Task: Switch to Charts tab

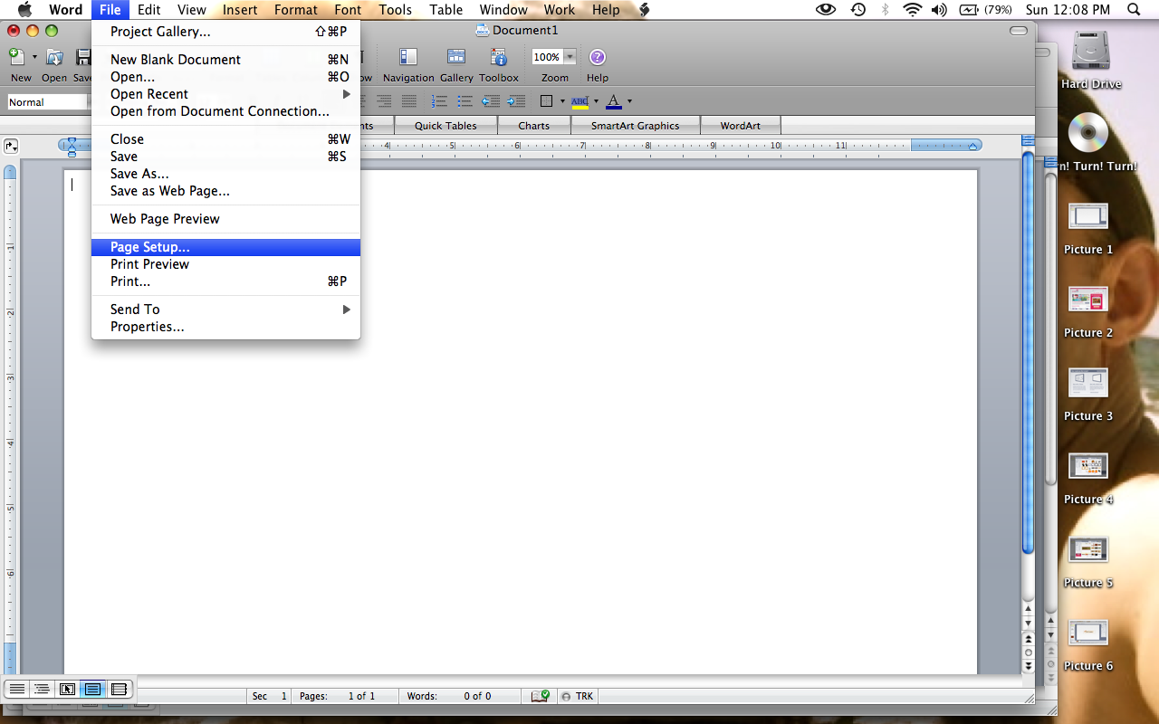Action: 534,126
